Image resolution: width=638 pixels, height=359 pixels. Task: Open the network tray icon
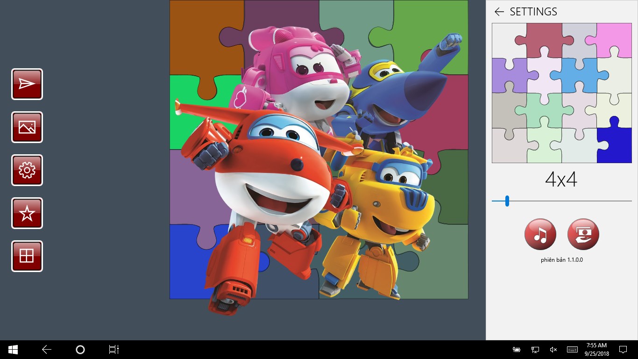(x=535, y=350)
